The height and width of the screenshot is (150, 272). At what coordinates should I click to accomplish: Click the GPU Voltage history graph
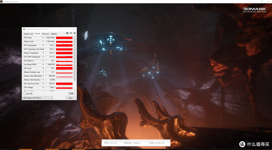64,87
